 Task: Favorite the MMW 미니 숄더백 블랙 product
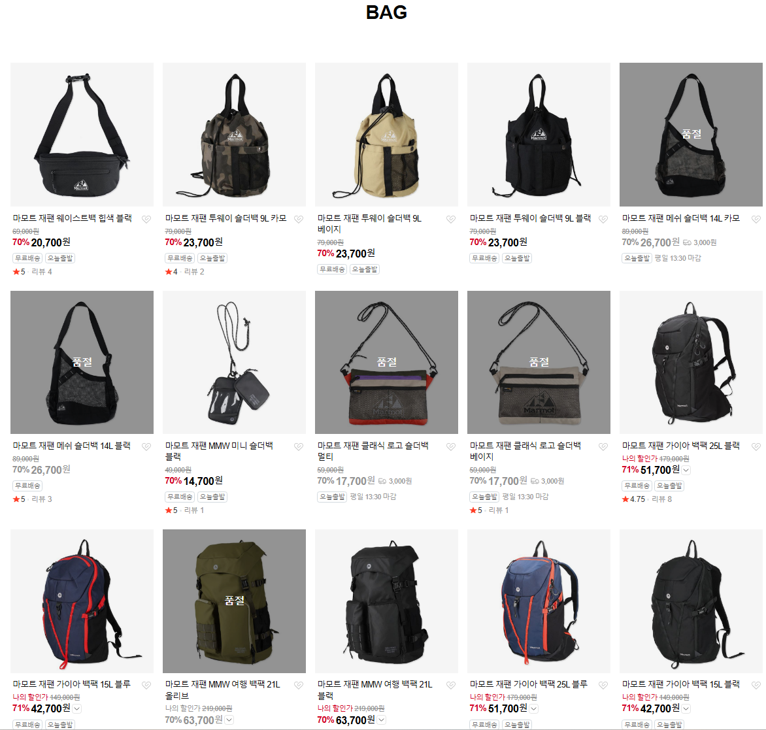coord(299,446)
